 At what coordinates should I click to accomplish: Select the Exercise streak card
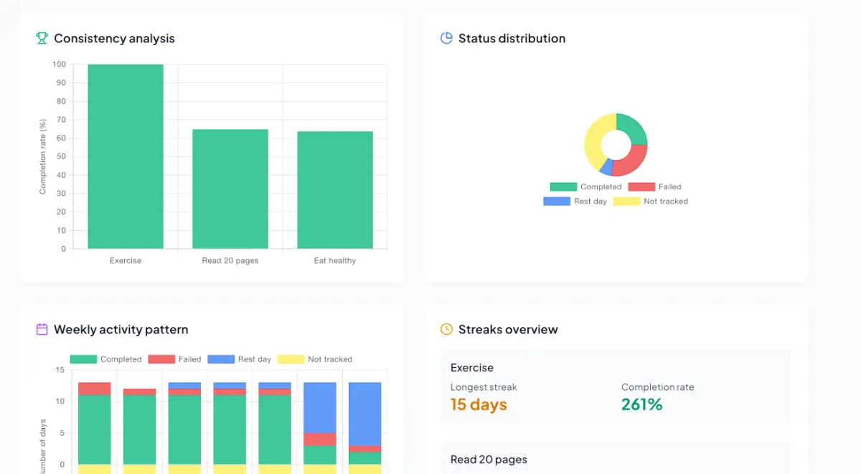[x=616, y=387]
